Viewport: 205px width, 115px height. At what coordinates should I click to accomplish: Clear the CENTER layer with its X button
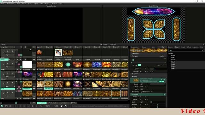[x=3, y=74]
